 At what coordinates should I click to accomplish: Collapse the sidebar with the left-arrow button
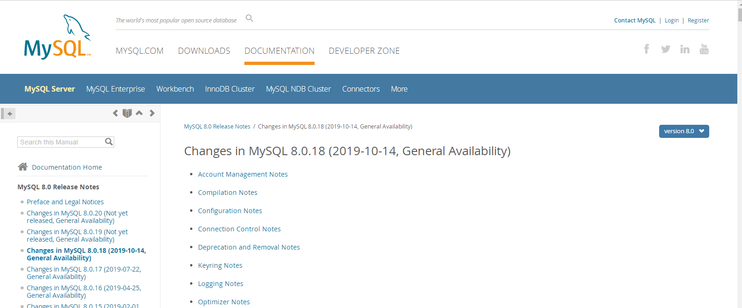click(9, 113)
